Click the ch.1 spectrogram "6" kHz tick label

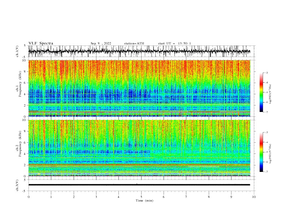point(25,83)
